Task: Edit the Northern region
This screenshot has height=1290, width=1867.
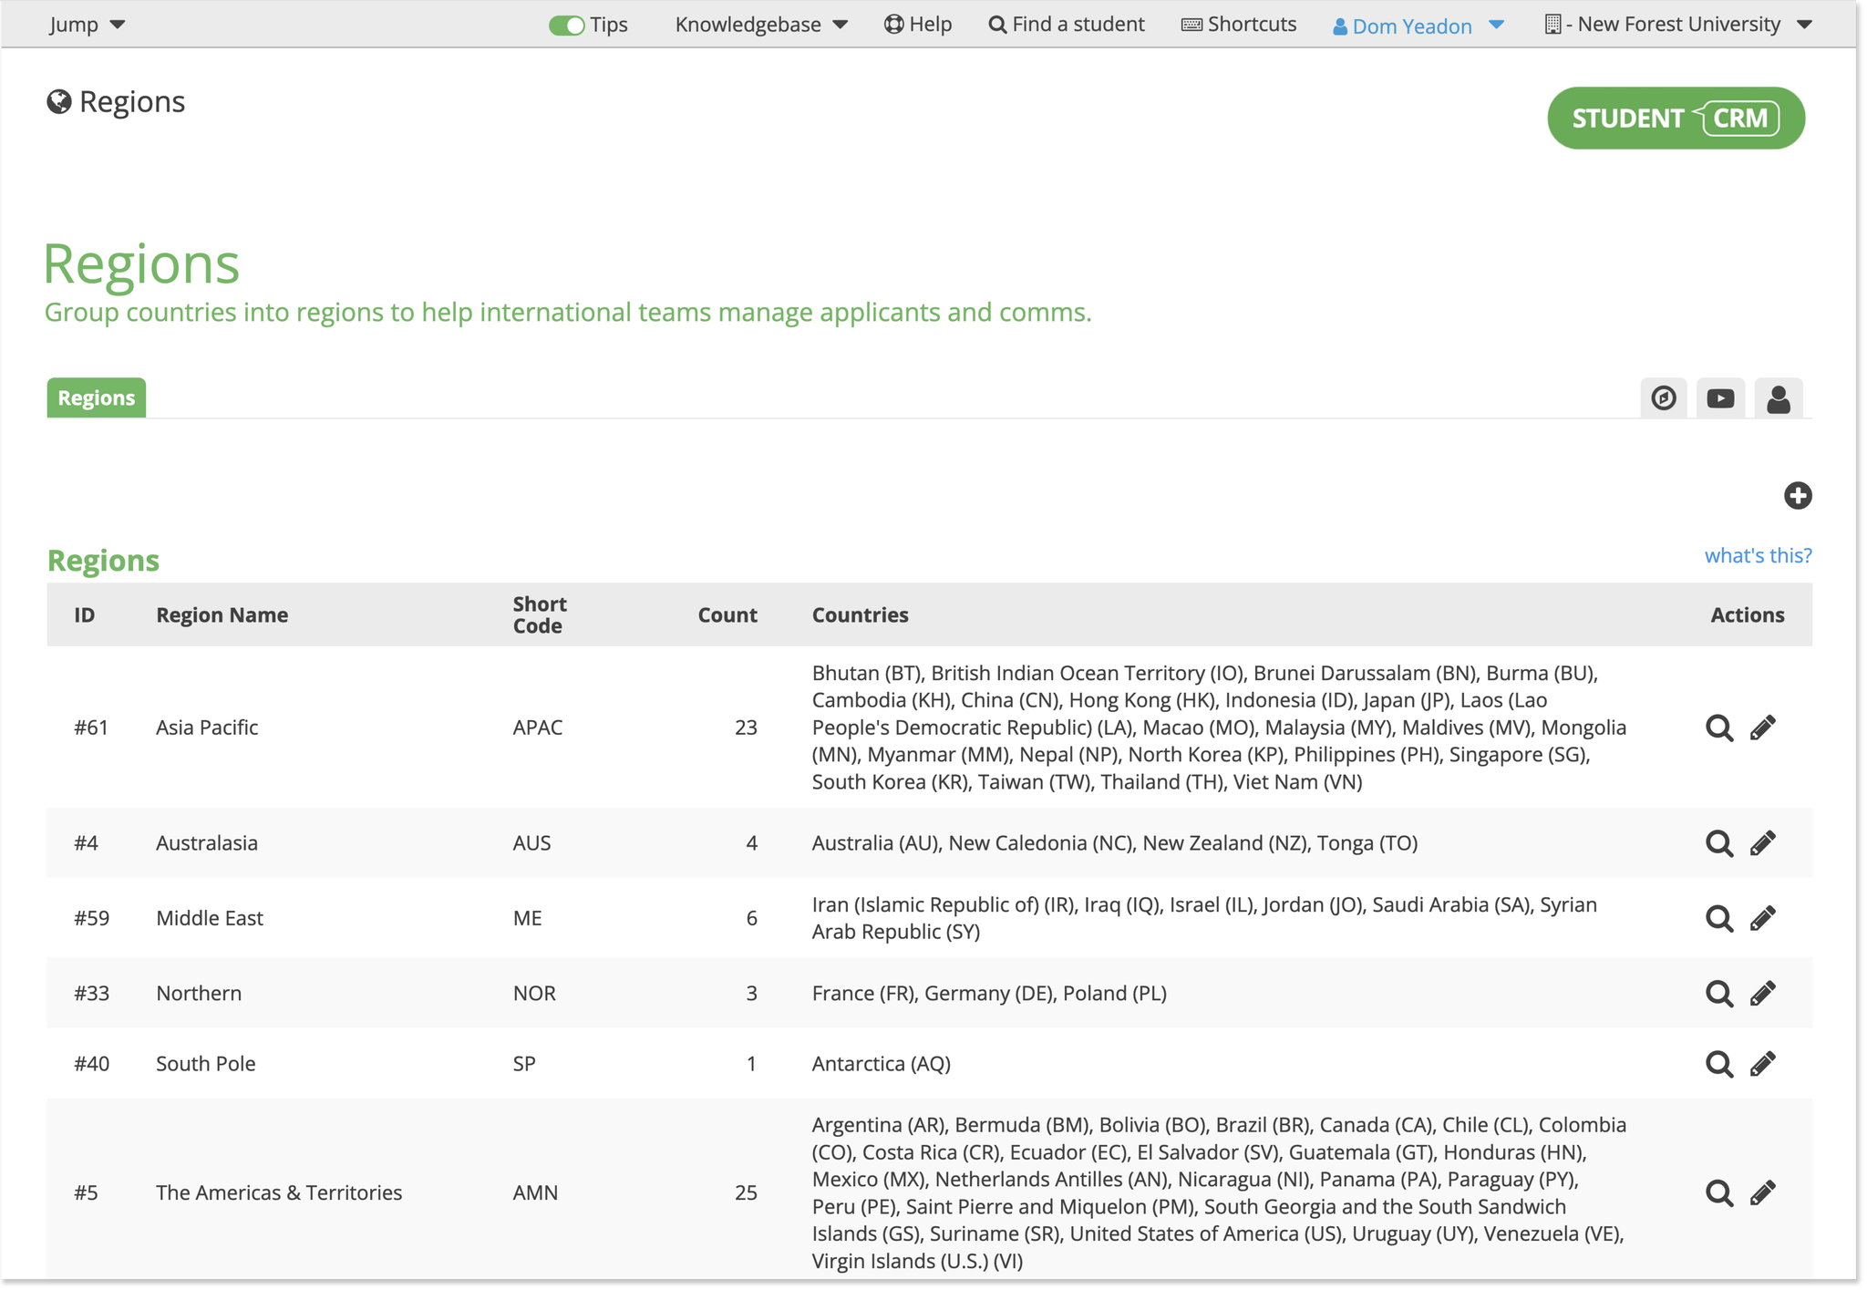Action: pos(1762,993)
